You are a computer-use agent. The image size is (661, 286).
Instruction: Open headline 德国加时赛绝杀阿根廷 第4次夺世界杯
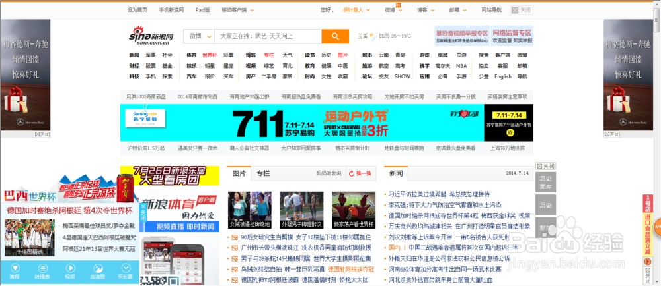69,210
